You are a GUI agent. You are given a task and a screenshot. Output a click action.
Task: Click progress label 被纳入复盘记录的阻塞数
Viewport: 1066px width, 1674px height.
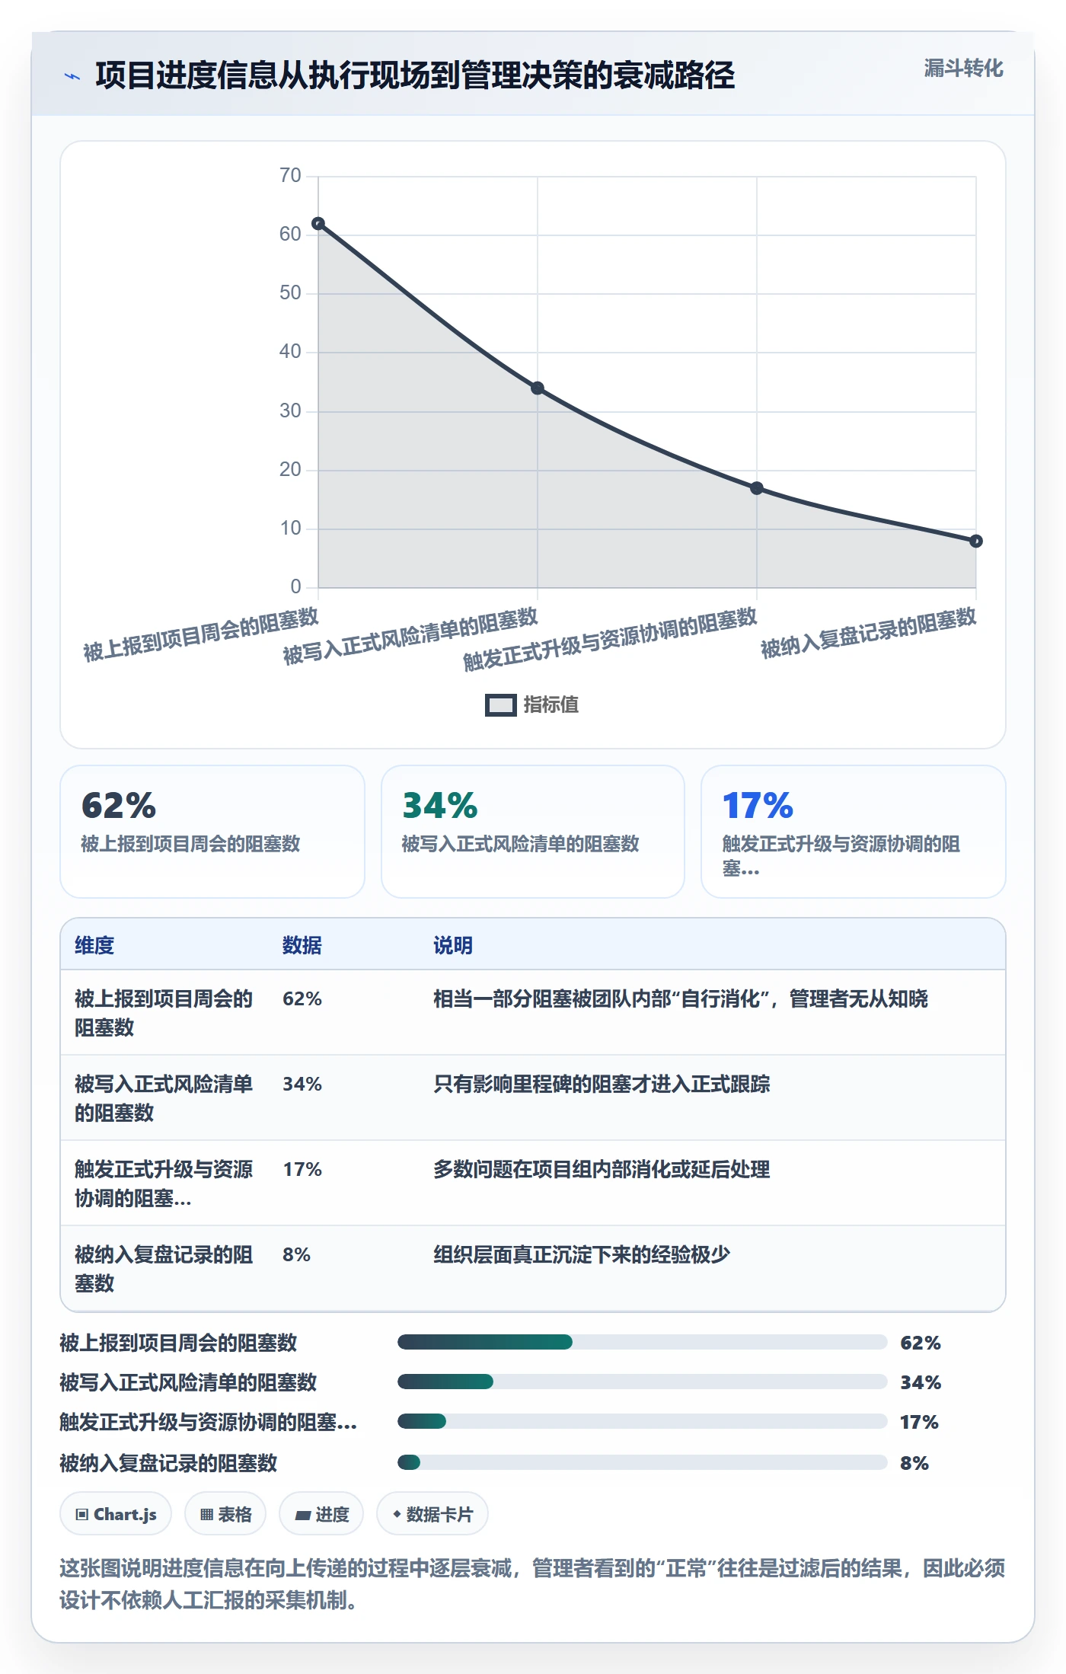(168, 1463)
